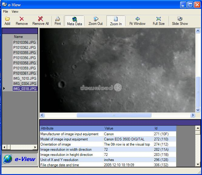Show image at Full Size
Screen dimensions: 202x175
(159, 21)
